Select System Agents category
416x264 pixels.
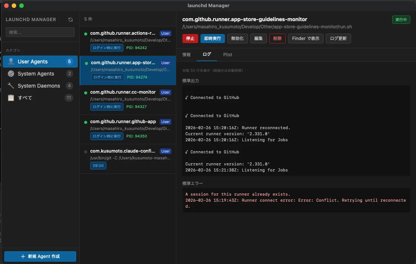click(40, 74)
